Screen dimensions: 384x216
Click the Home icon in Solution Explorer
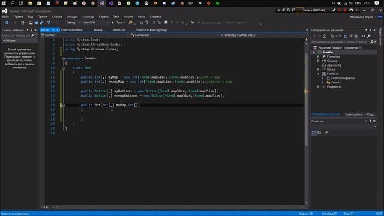[325, 36]
